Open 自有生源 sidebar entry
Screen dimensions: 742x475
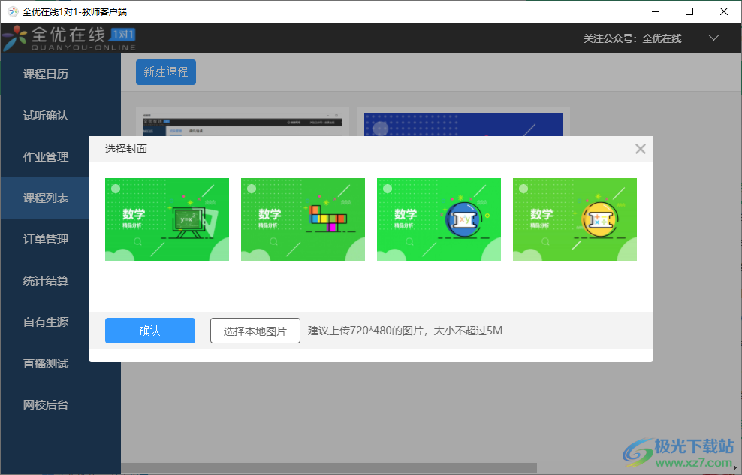point(46,322)
